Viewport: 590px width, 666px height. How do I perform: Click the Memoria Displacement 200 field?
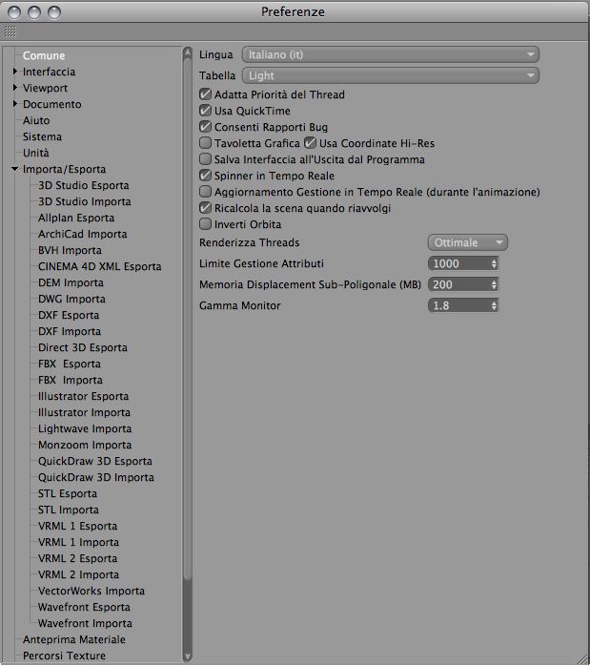click(459, 284)
